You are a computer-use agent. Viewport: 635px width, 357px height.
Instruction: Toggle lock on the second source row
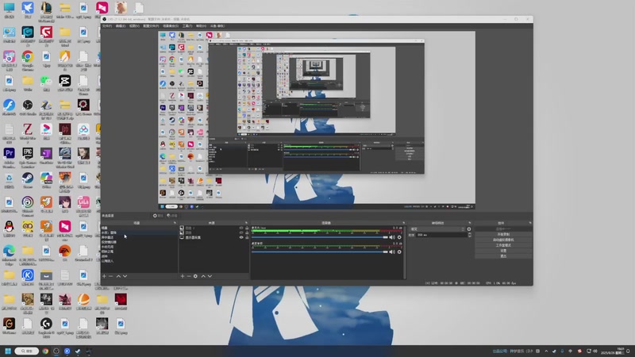pyautogui.click(x=247, y=232)
